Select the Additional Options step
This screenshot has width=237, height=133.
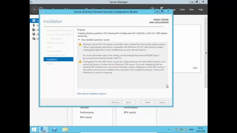pos(56,43)
